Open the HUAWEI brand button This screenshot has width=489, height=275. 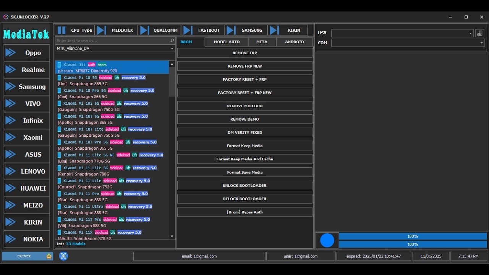pos(27,188)
